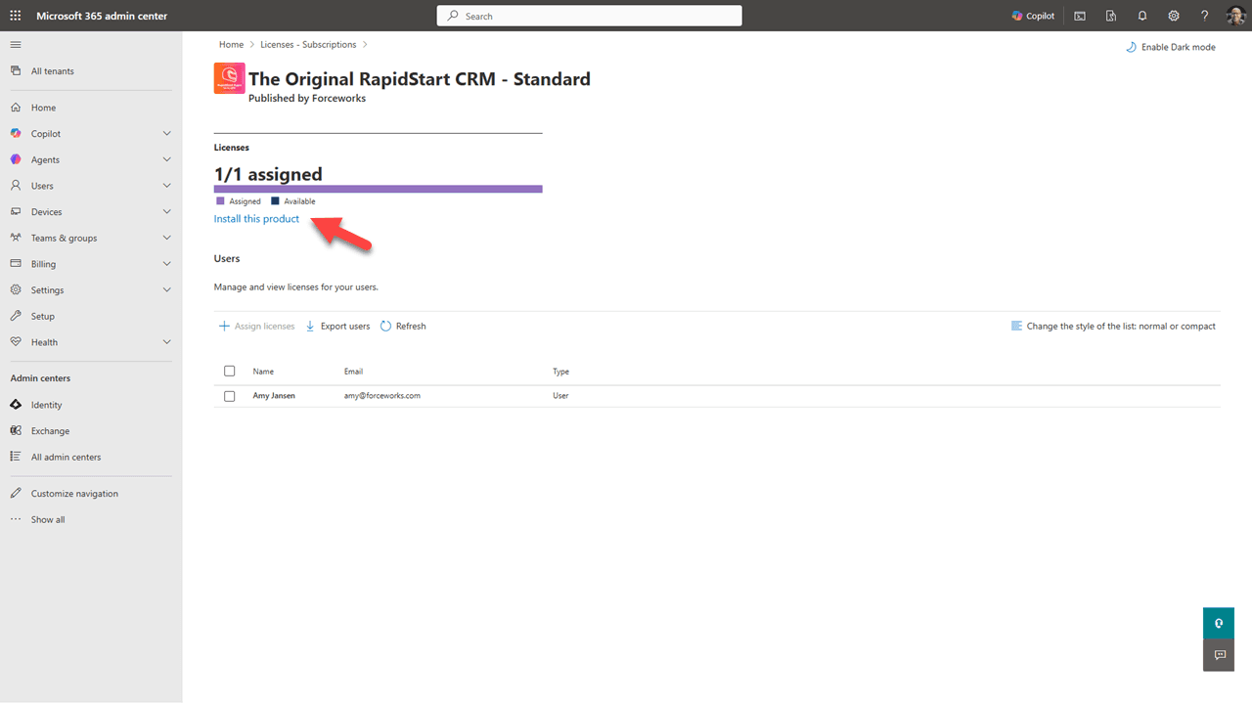The image size is (1252, 704).
Task: Expand the Users navigation section
Action: pos(166,186)
